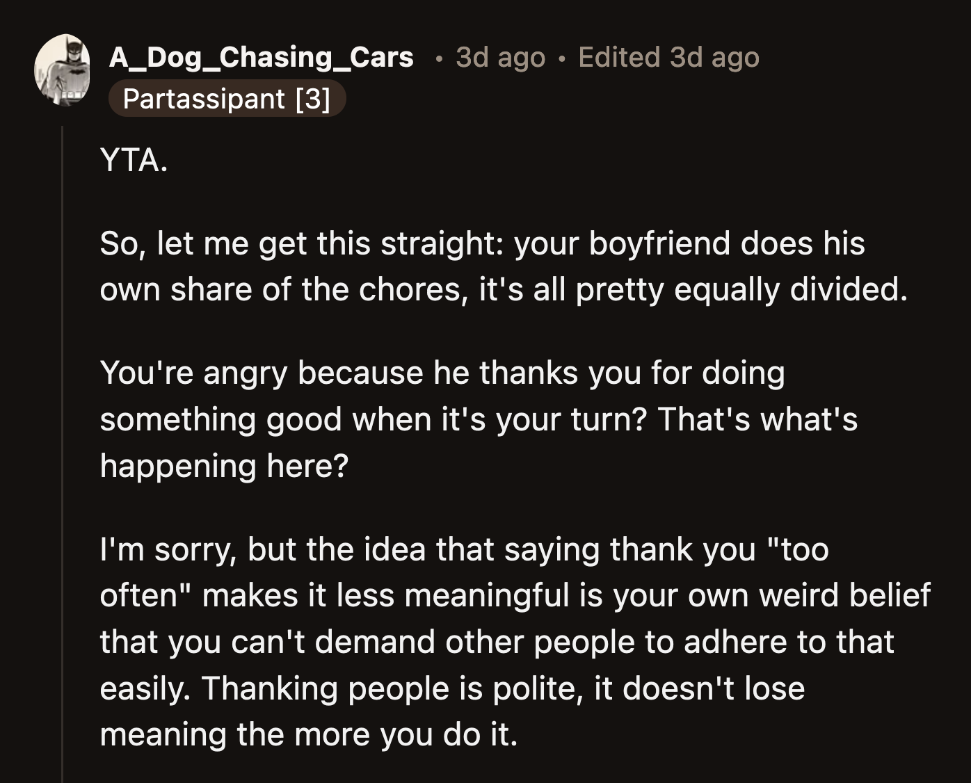
Task: Select the username A_Dog_Chasing_Cars
Action: tap(259, 57)
